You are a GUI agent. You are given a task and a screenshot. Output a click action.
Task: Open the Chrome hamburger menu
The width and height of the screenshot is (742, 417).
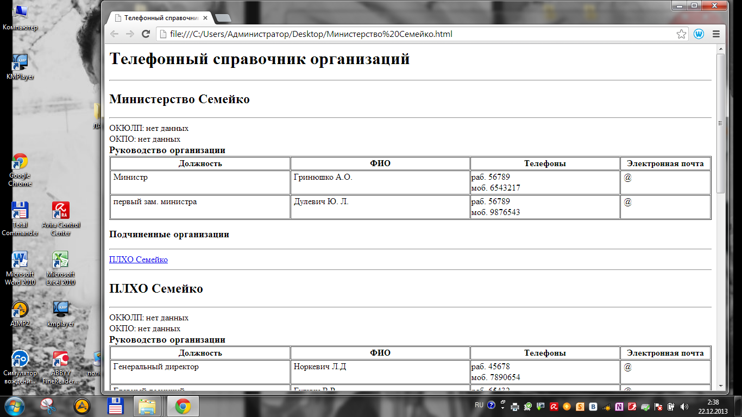(716, 34)
